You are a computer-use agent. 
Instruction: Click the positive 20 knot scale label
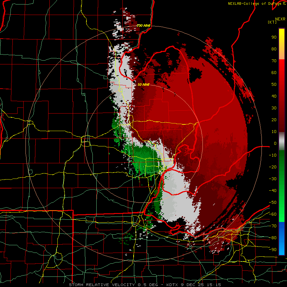[x=274, y=120]
